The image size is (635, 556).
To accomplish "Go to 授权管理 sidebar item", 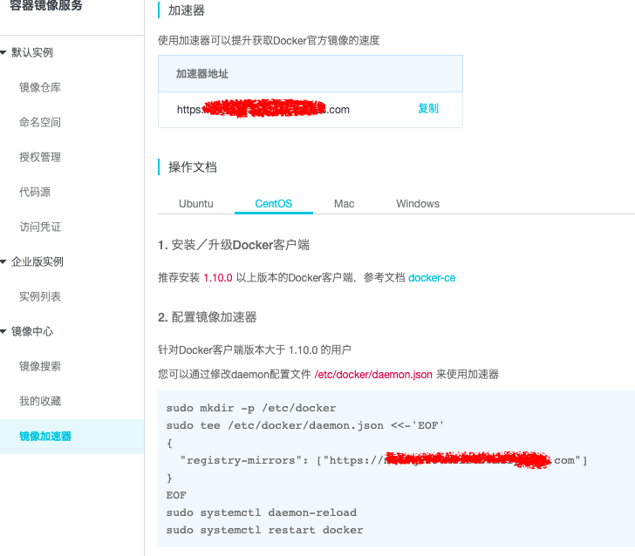I will point(40,157).
